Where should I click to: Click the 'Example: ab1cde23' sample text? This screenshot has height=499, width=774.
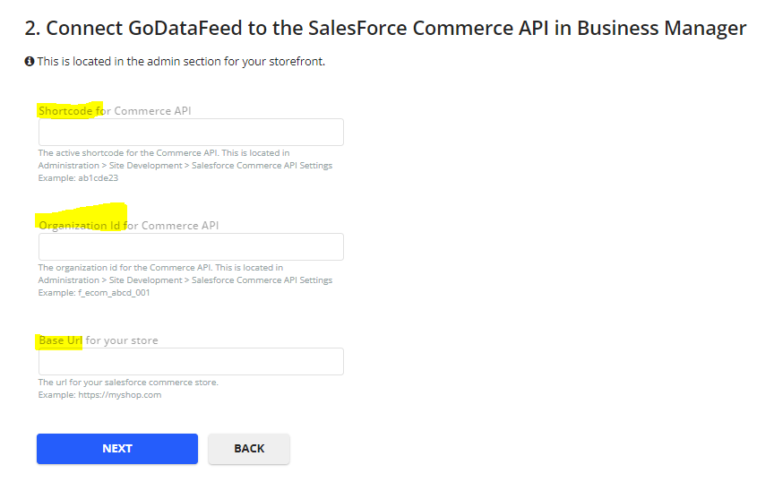[x=78, y=178]
